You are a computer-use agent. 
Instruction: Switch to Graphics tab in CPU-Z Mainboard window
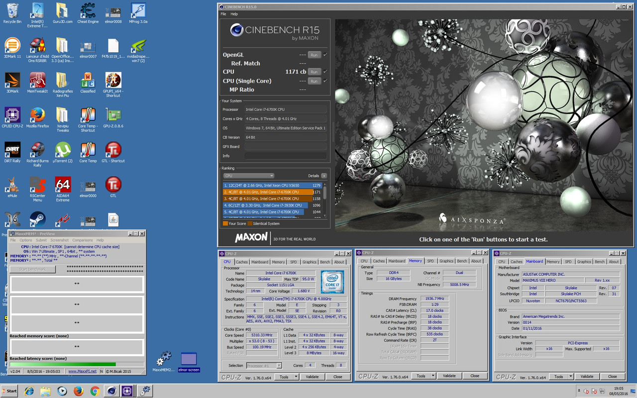(584, 262)
